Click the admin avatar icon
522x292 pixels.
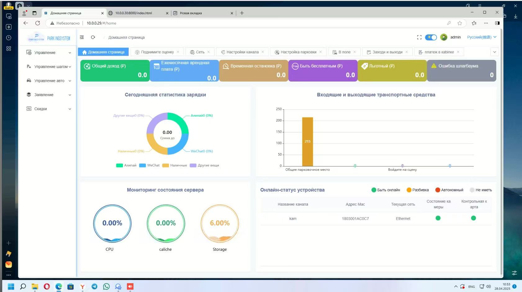pos(444,37)
